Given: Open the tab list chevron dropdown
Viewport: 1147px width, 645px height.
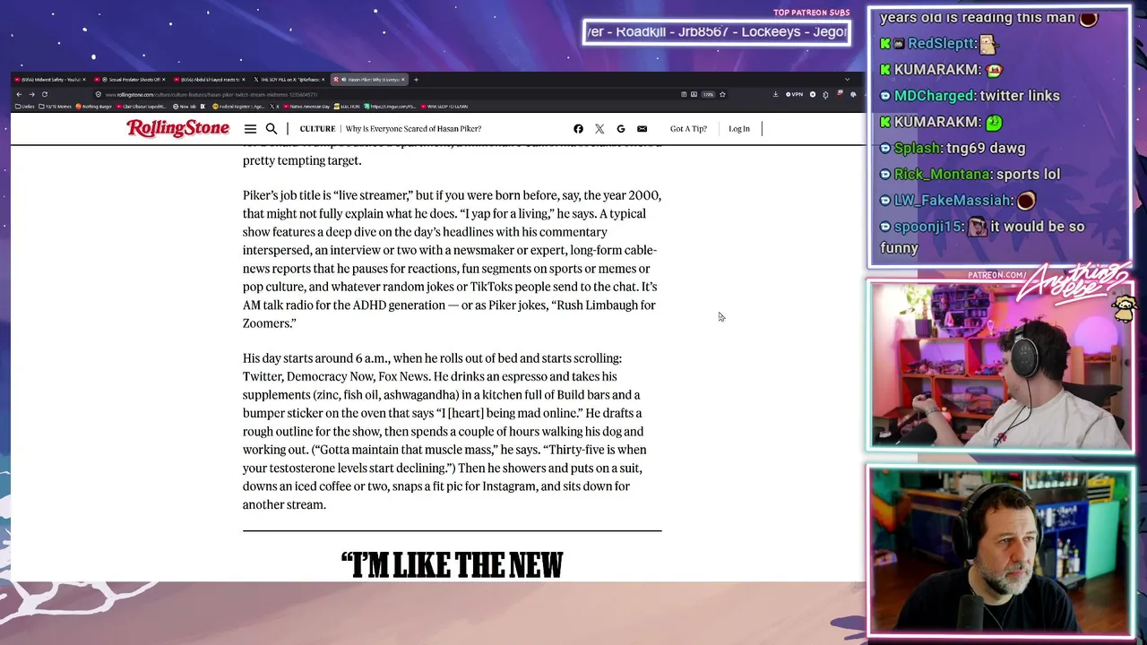Looking at the screenshot, I should [x=847, y=80].
